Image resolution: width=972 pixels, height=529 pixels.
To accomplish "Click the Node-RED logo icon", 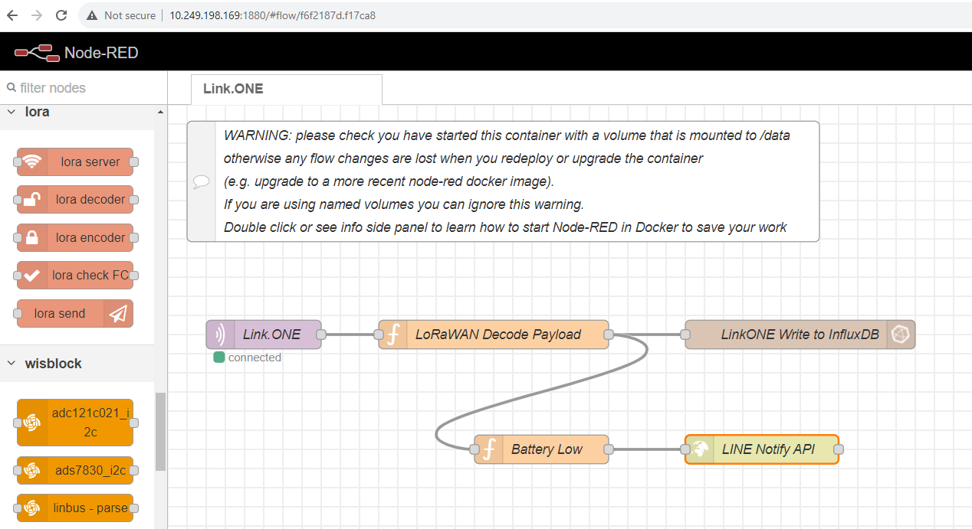I will click(x=37, y=53).
